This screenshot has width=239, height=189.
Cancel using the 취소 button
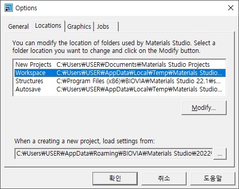[x=164, y=179]
